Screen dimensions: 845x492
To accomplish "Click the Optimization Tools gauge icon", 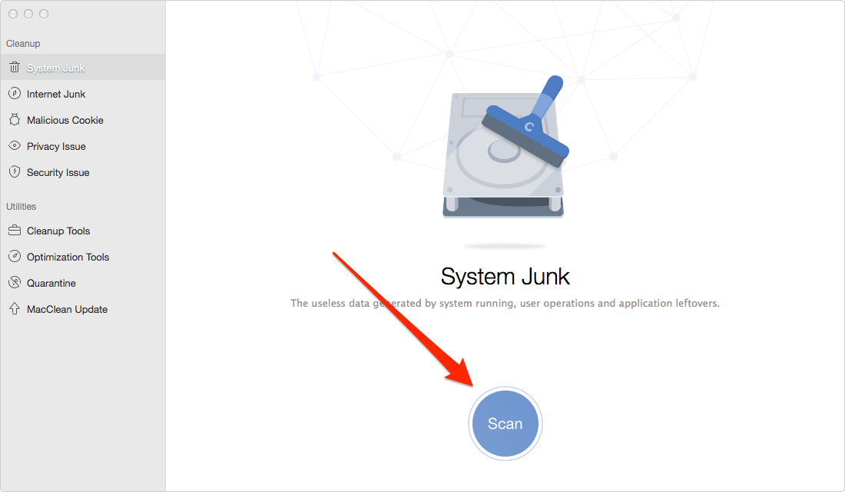I will (15, 256).
